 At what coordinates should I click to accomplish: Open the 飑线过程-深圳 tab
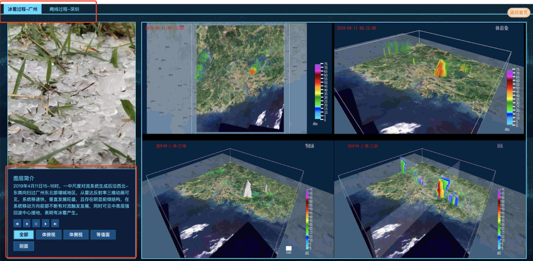coord(64,9)
